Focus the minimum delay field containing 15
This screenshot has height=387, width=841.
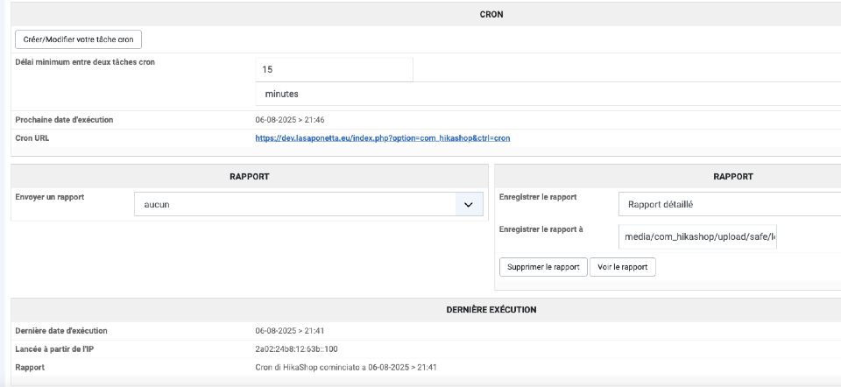pyautogui.click(x=335, y=69)
